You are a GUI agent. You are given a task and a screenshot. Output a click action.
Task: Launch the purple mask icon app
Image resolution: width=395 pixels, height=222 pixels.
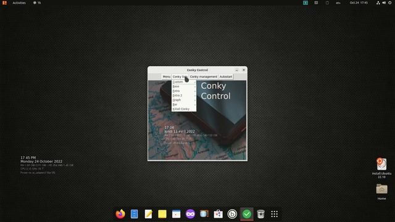(x=190, y=214)
